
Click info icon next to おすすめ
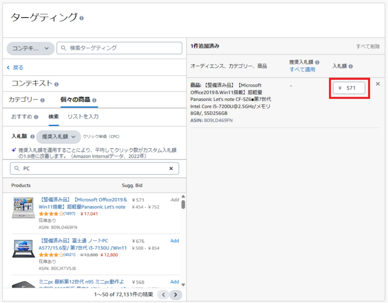click(x=36, y=117)
